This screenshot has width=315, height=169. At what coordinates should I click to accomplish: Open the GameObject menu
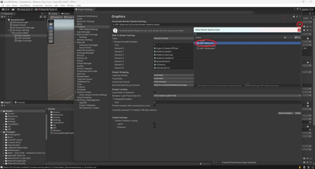coord(25,5)
